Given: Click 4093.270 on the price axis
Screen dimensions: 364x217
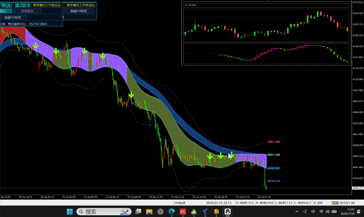Looking at the screenshot, I should (x=358, y=101).
